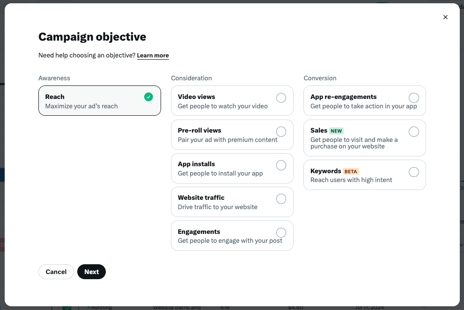Screen dimensions: 464x310
Task: Cancel the campaign objective selection
Action: click(x=56, y=272)
